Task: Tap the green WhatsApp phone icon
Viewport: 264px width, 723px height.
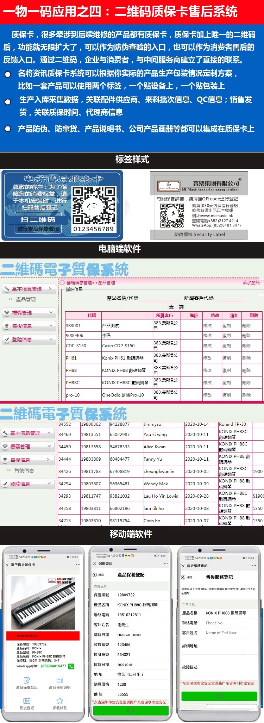Action: [71, 666]
